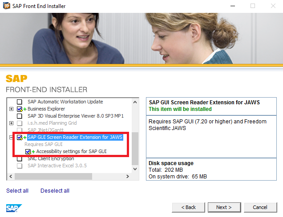
Task: Click the blue SAP logo at bottom
Action: [x=14, y=208]
